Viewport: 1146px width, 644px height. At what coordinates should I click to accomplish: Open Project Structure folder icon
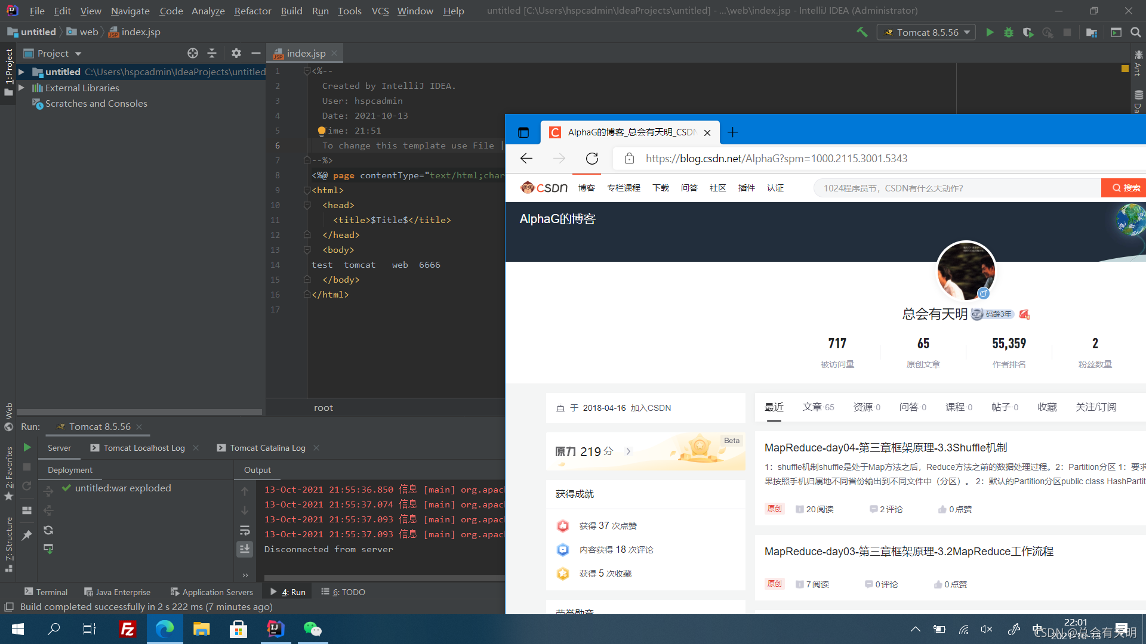[1092, 32]
